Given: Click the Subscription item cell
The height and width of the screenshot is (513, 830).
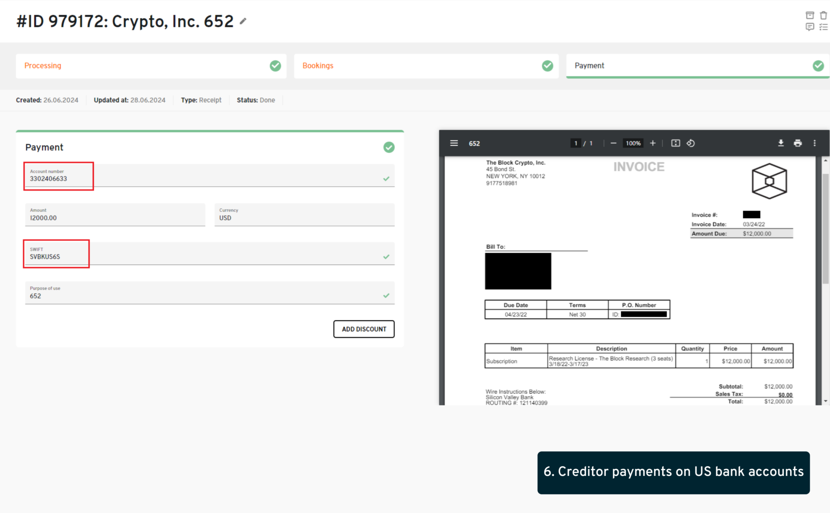Looking at the screenshot, I should (516, 361).
